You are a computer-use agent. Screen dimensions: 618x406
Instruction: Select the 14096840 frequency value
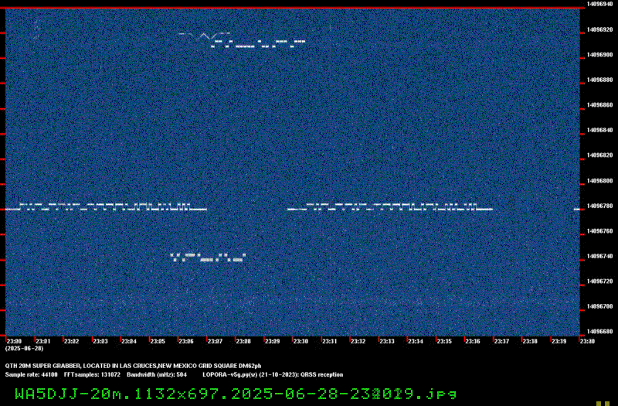600,130
